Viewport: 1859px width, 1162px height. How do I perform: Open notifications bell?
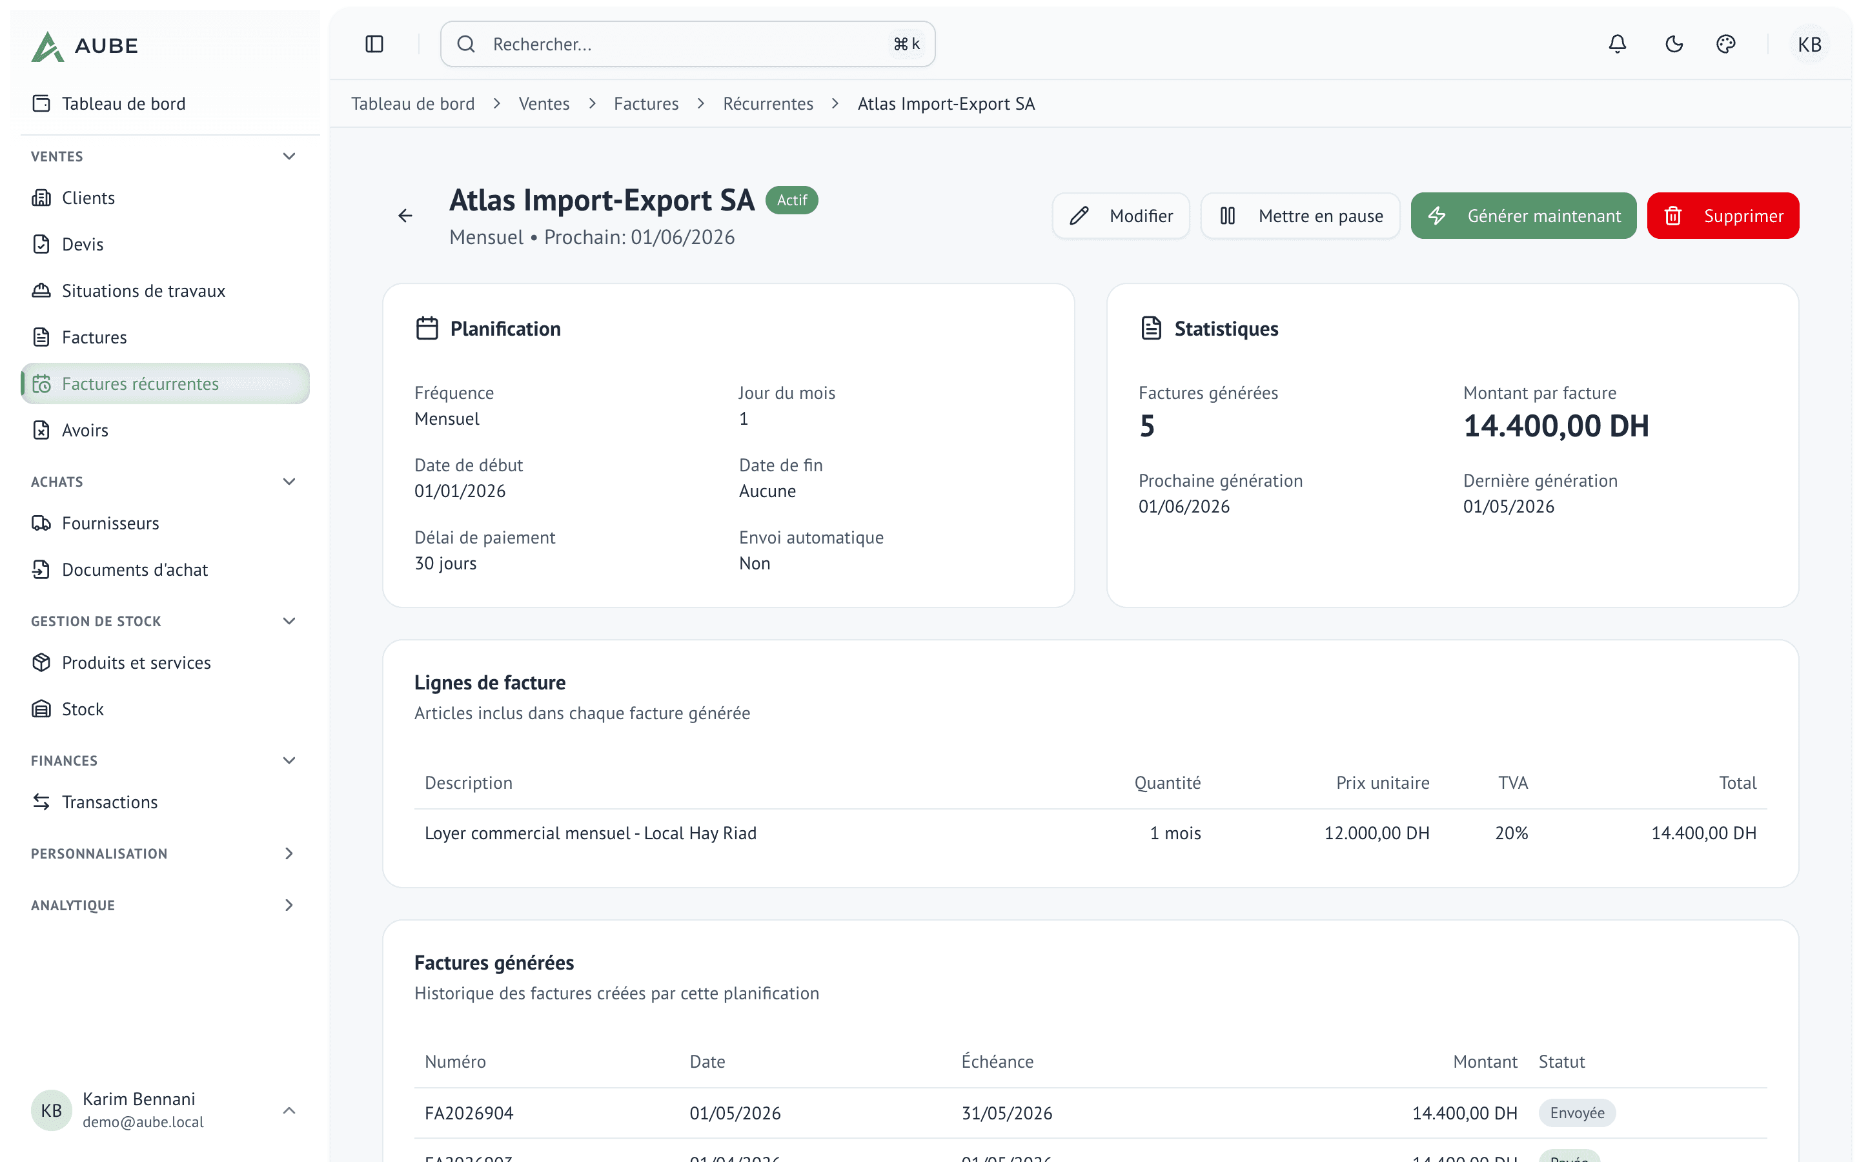pyautogui.click(x=1617, y=44)
